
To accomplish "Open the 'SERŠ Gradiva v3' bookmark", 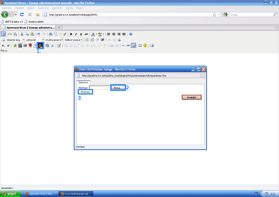I will (12, 22).
